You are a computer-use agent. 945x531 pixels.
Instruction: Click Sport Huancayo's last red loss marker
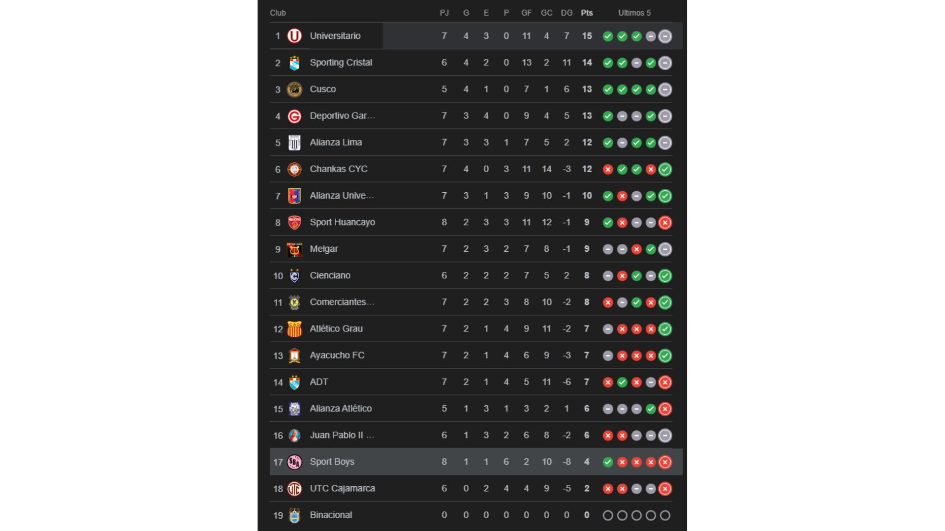[665, 222]
